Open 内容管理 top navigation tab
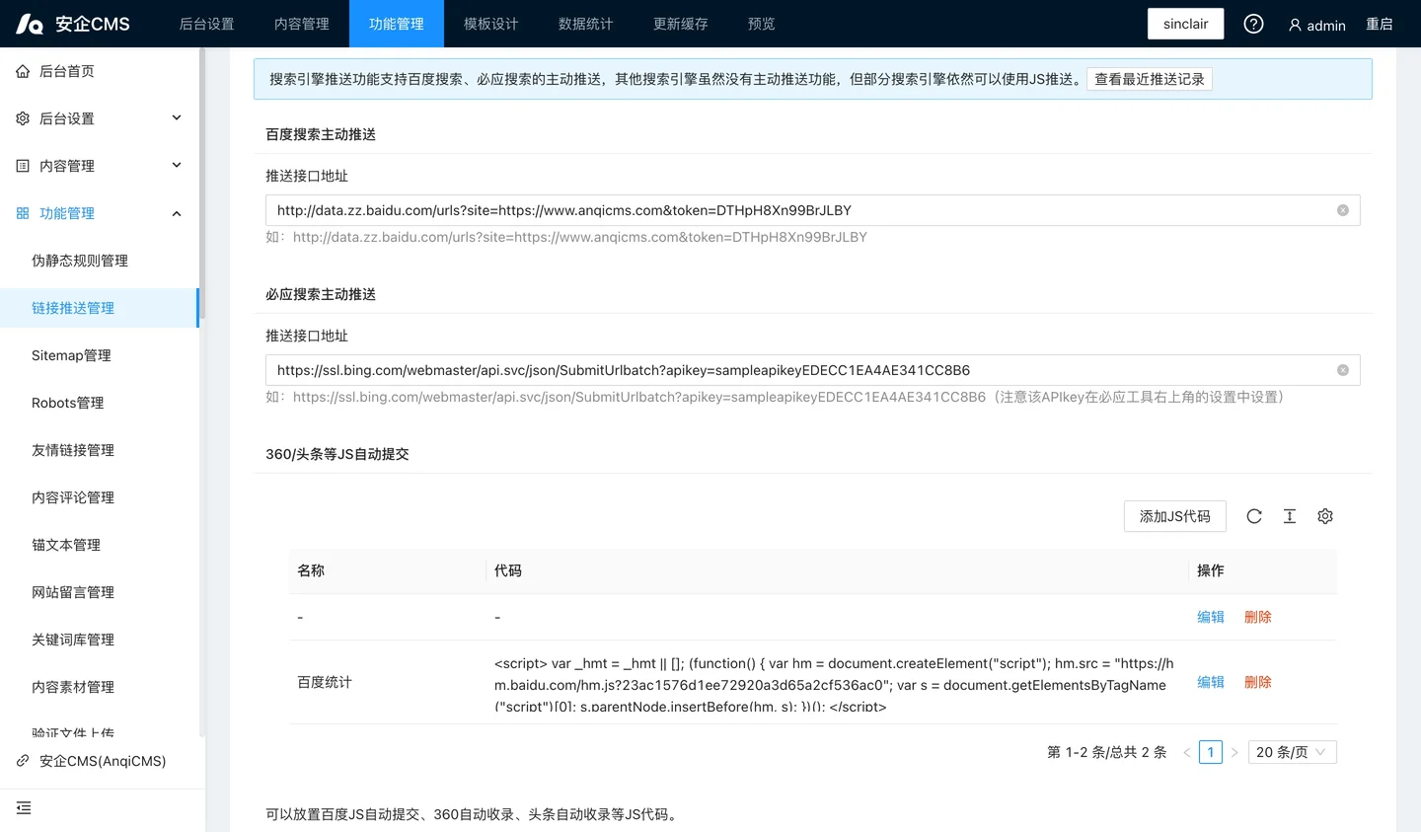 [302, 24]
